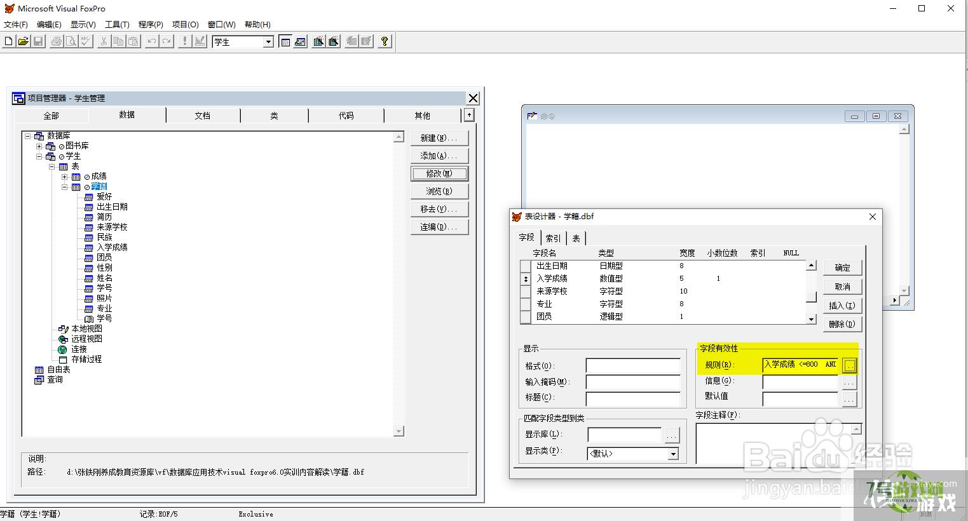The image size is (968, 521).
Task: Toggle the Command Window toolbar icon
Action: tap(285, 41)
